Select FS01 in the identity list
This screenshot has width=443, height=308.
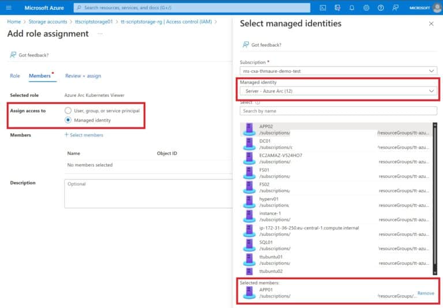(x=336, y=173)
